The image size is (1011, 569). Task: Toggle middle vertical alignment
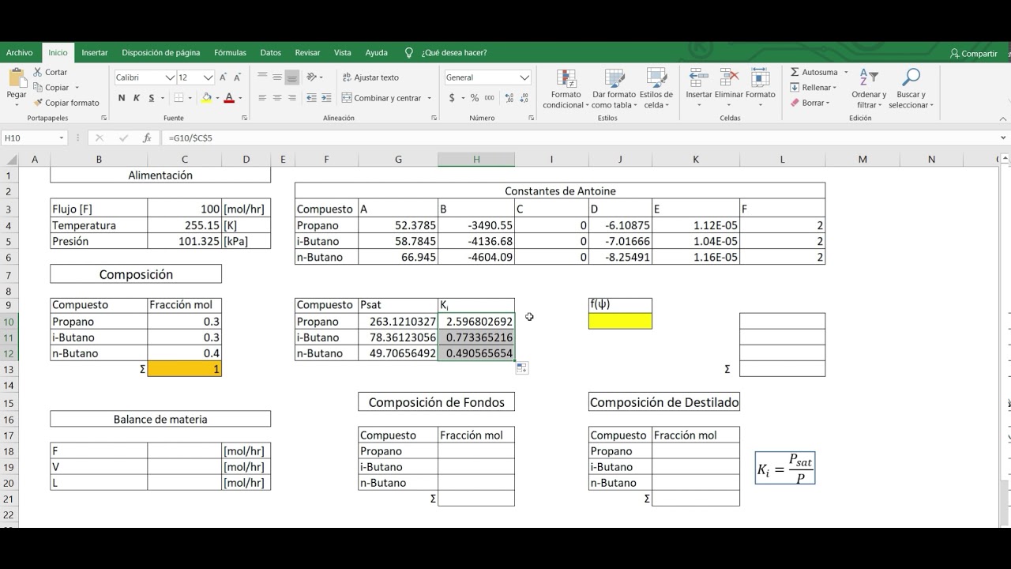(277, 77)
